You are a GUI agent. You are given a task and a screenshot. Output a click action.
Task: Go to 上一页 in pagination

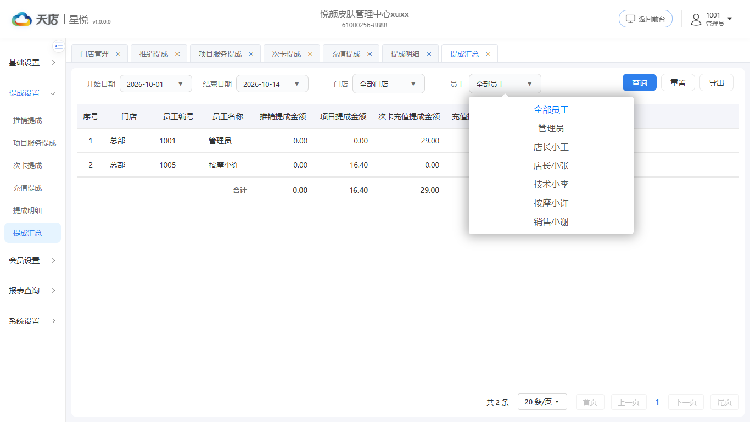629,402
